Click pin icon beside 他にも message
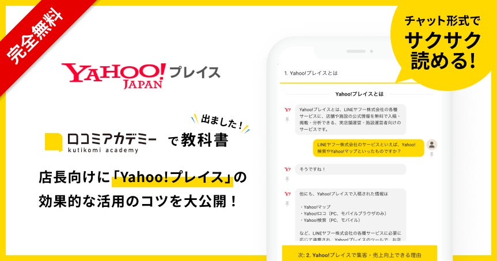497x261 pixels. click(287, 203)
